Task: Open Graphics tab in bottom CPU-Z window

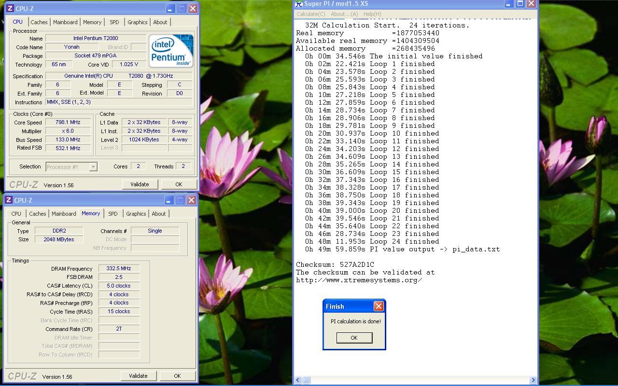Action: tap(136, 214)
